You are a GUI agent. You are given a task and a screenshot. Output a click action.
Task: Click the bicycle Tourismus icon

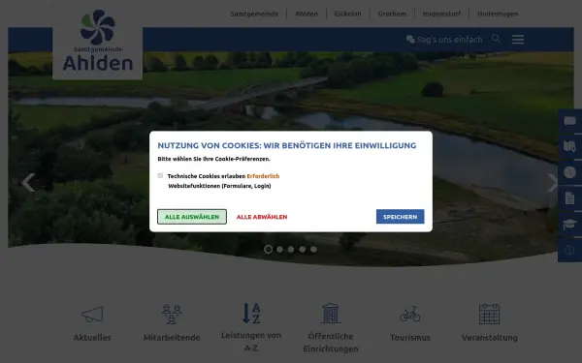410,314
